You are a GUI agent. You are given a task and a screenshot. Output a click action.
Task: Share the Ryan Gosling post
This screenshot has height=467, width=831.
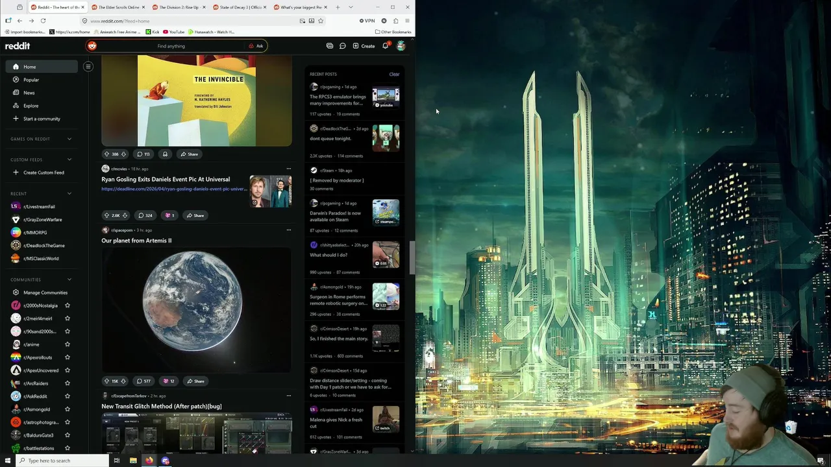coord(195,215)
